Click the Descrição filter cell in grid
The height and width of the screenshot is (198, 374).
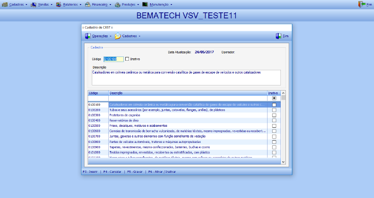(188, 98)
